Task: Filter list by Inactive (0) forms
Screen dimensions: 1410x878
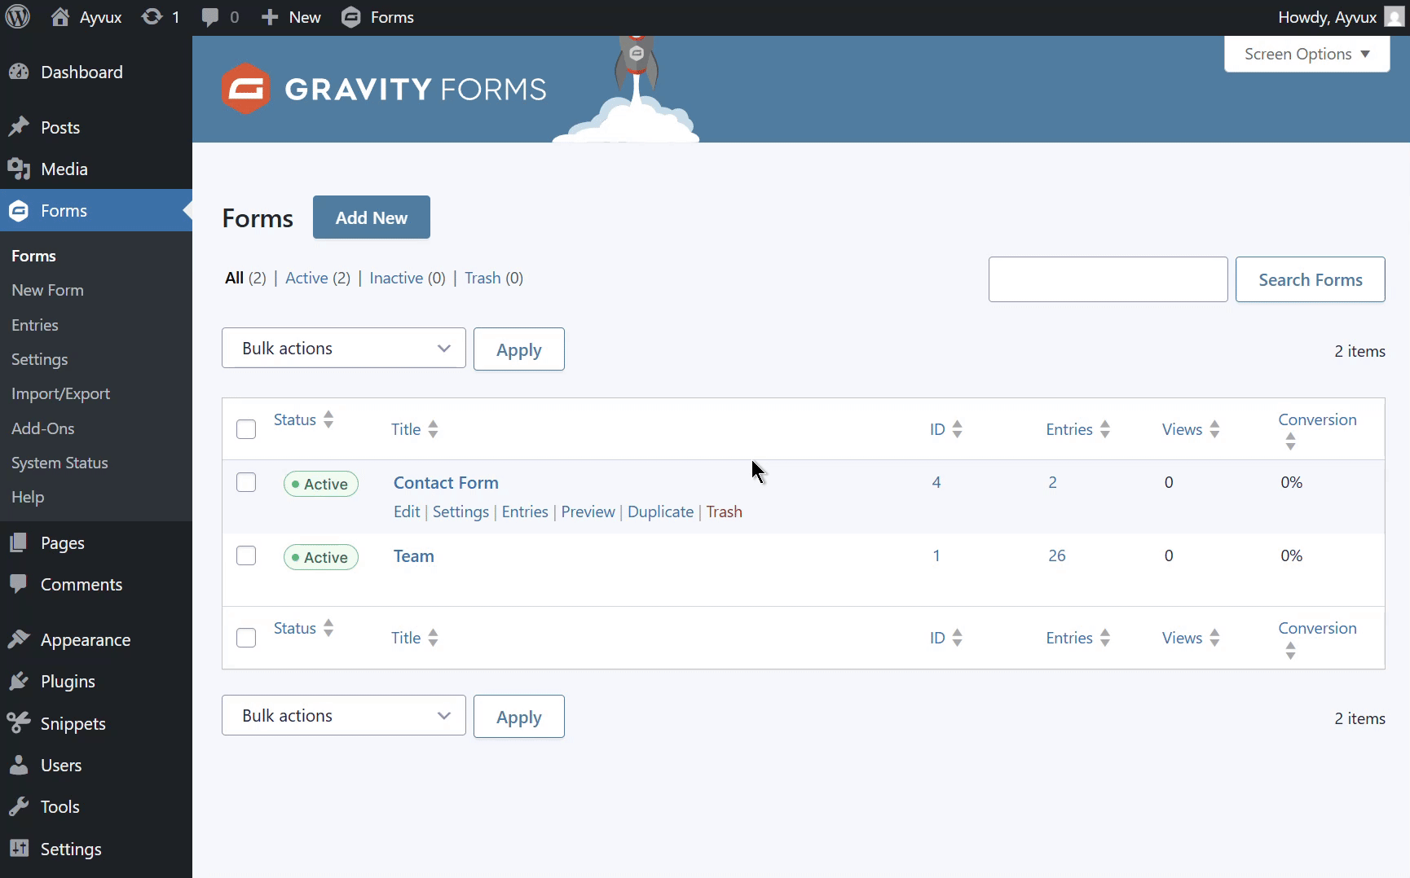Action: click(408, 278)
